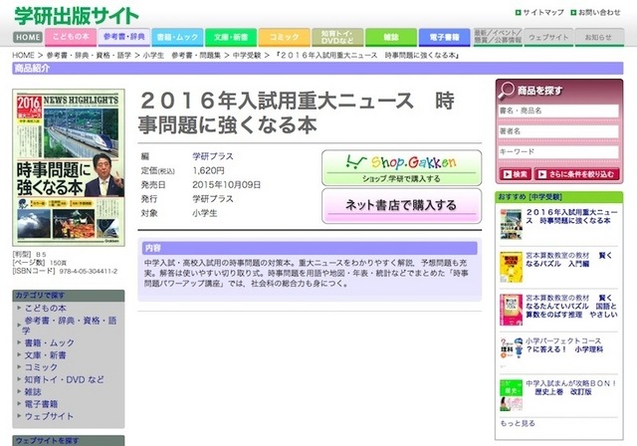Open the 最新／イベント／懸賞／公募情報 tab

498,37
